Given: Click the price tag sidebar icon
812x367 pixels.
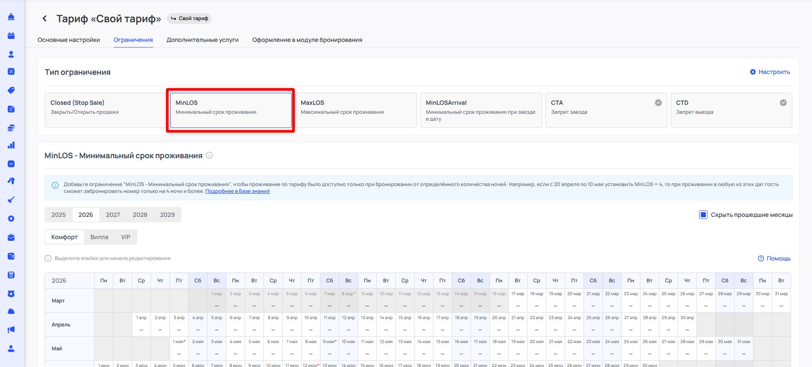Looking at the screenshot, I should (x=11, y=90).
